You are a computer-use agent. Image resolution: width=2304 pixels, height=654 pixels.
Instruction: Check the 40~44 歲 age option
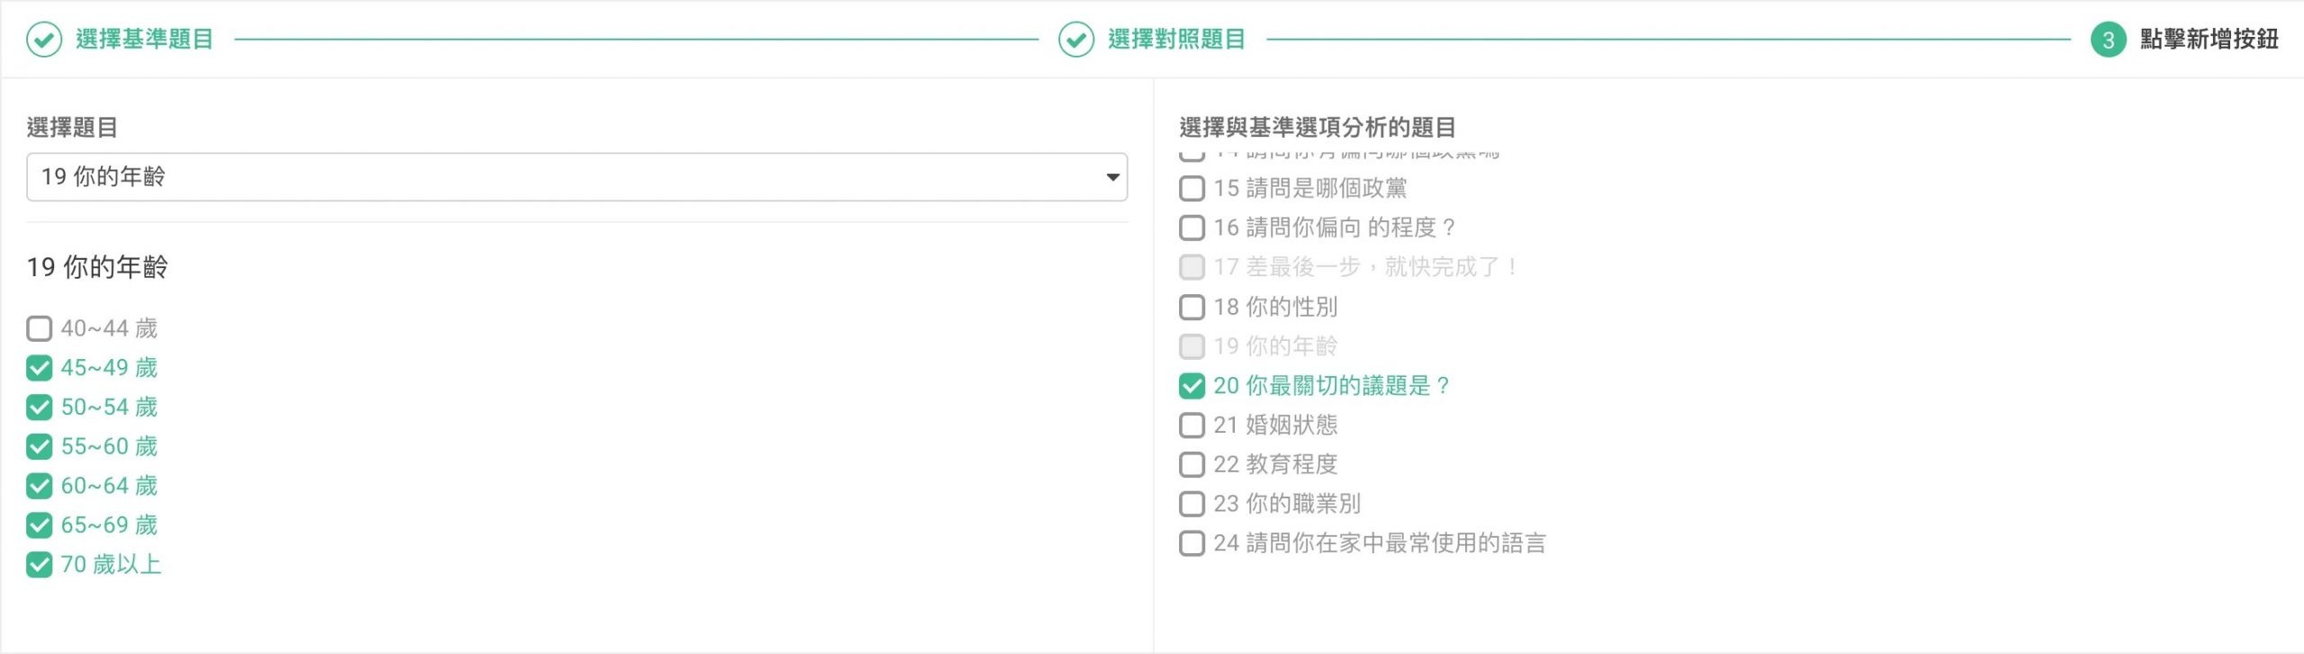point(40,328)
